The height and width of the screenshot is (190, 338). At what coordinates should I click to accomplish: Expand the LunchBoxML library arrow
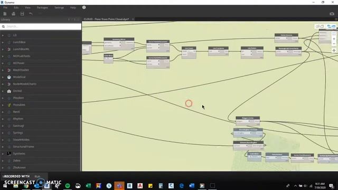[x=3, y=49]
